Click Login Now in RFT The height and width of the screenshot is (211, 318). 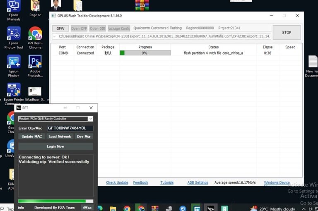(x=55, y=146)
